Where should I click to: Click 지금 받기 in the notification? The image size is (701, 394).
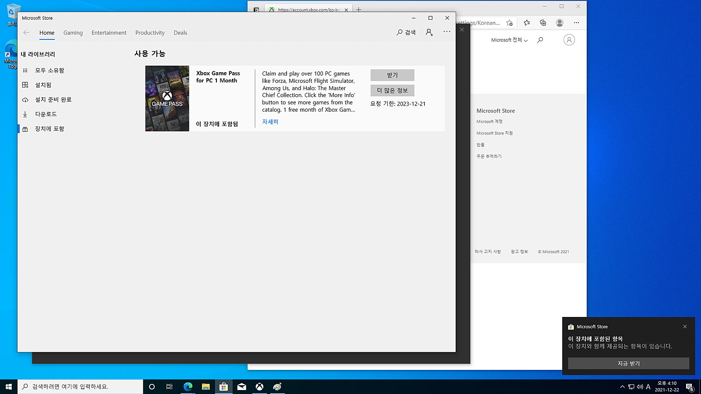click(x=629, y=363)
